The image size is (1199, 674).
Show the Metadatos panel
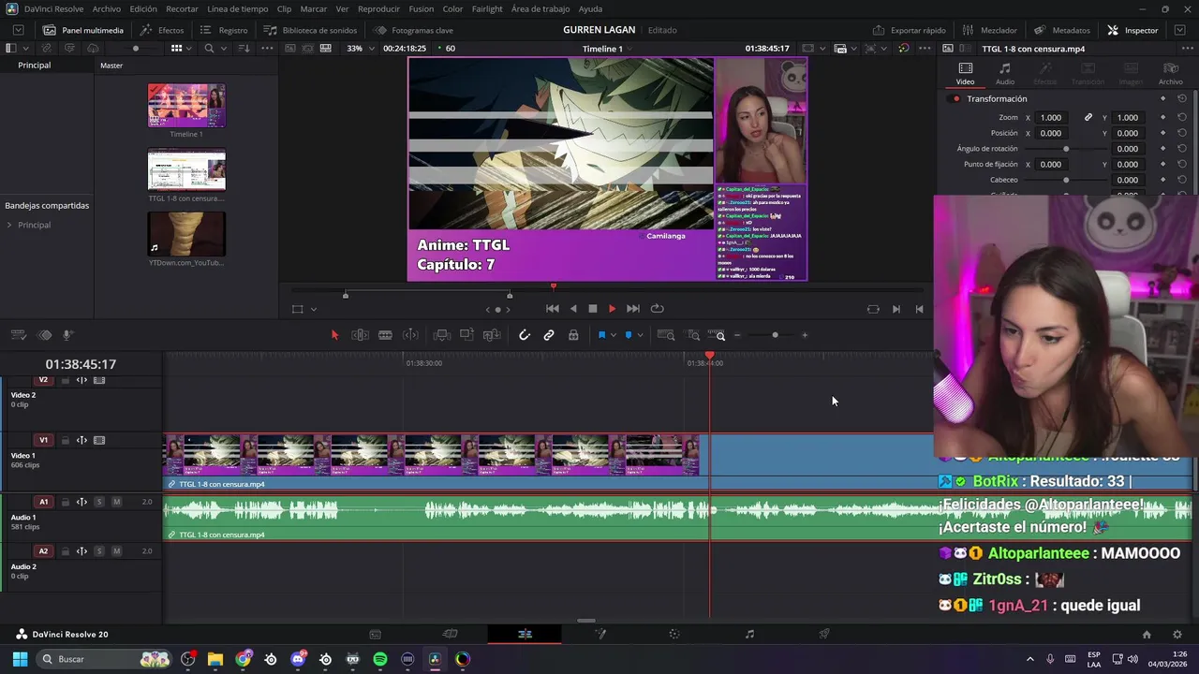[1062, 30]
